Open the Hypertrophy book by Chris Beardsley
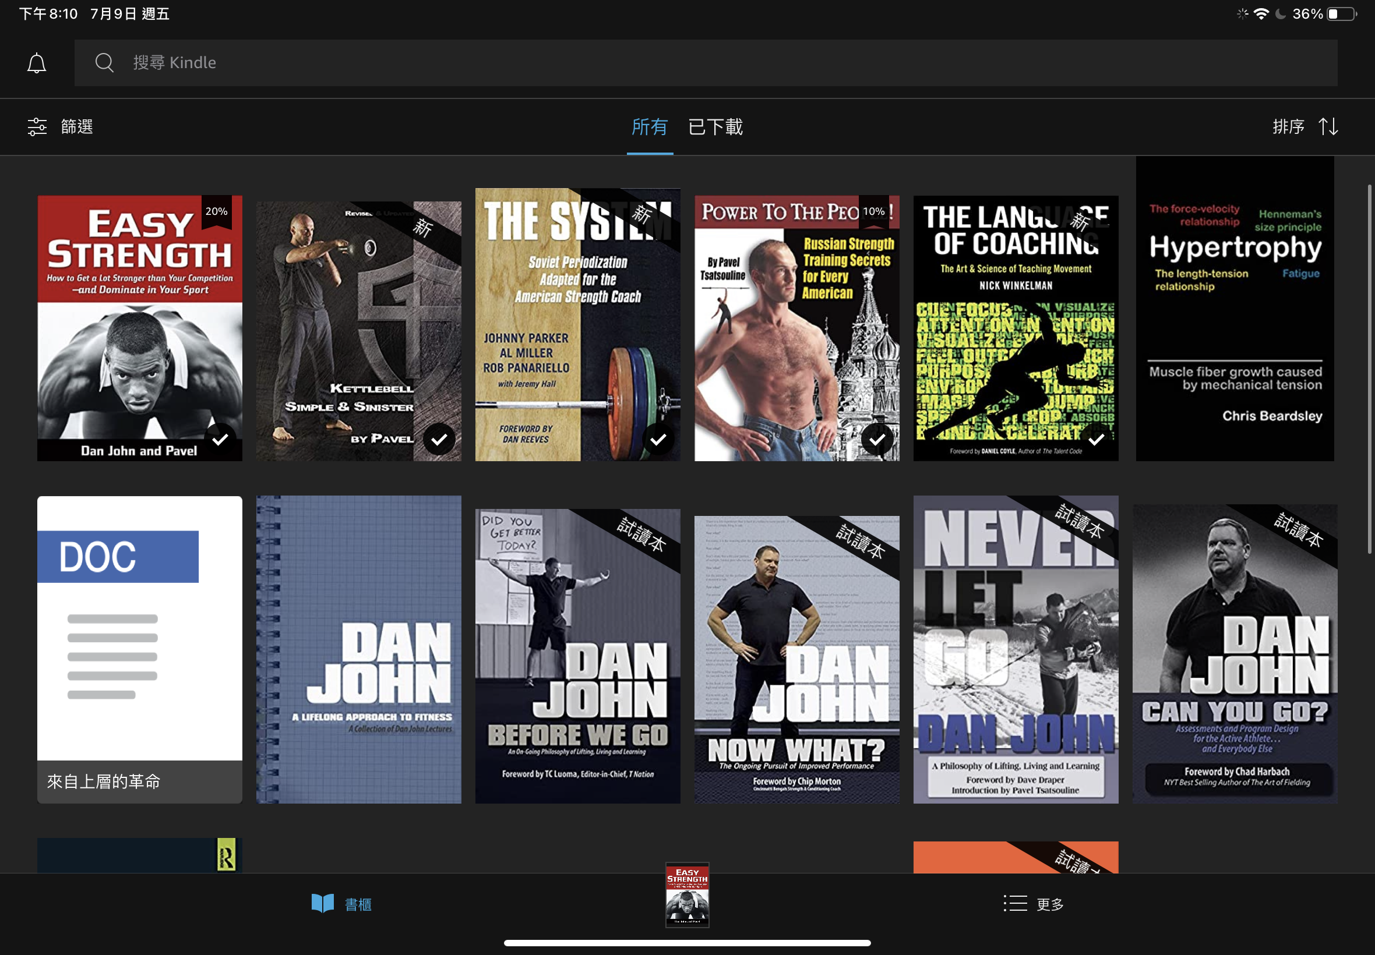 coord(1235,309)
